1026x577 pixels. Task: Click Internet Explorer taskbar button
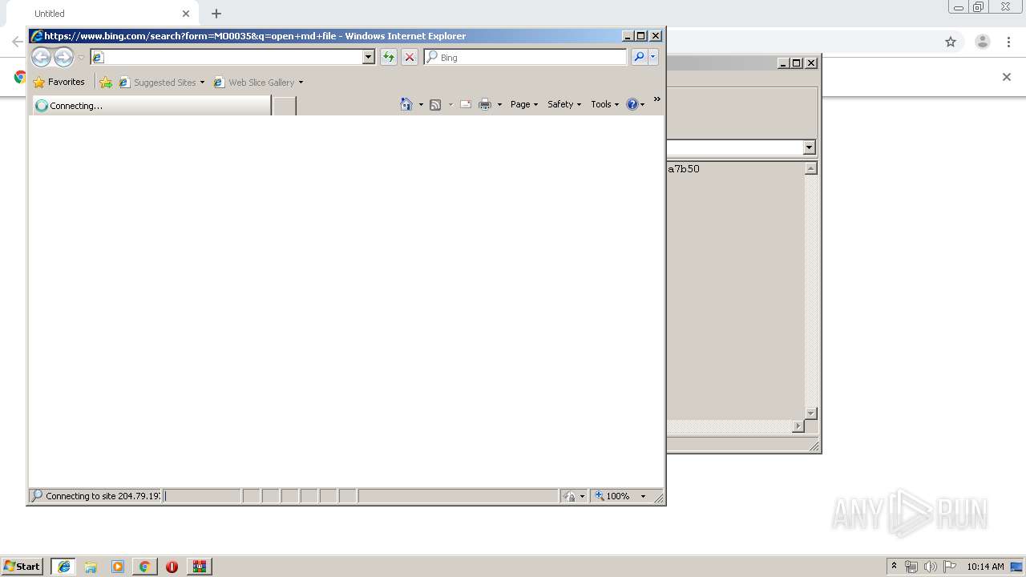pyautogui.click(x=63, y=567)
